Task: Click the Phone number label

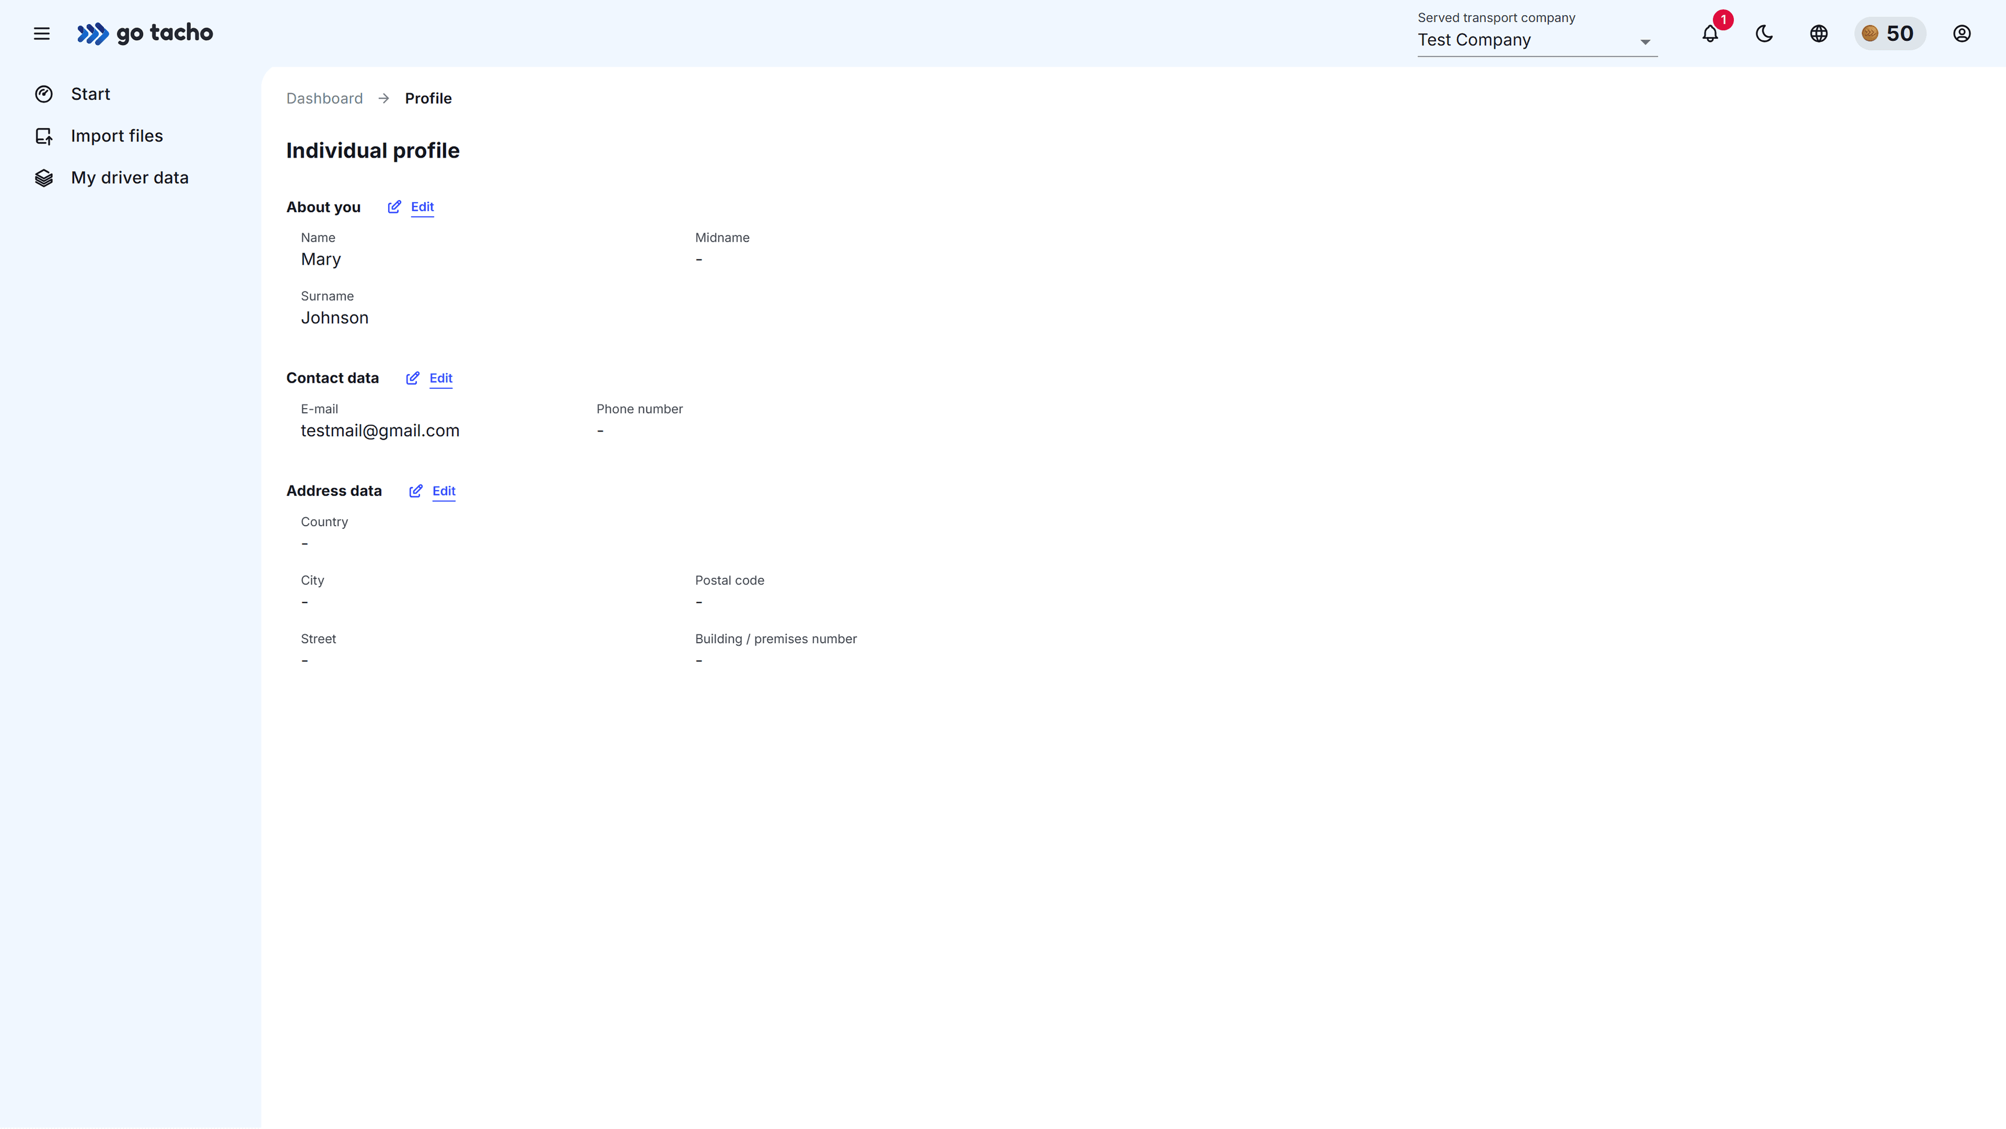Action: (639, 409)
